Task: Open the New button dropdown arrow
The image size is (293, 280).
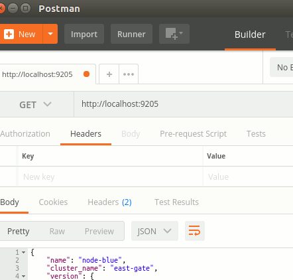Action: tap(50, 34)
